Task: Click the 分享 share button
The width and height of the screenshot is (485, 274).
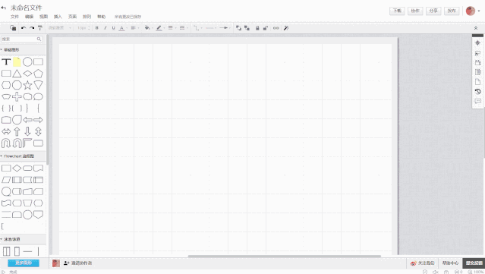Action: (x=433, y=11)
